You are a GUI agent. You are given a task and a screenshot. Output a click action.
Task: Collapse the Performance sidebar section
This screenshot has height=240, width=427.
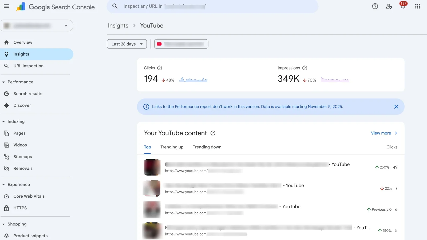(x=4, y=82)
